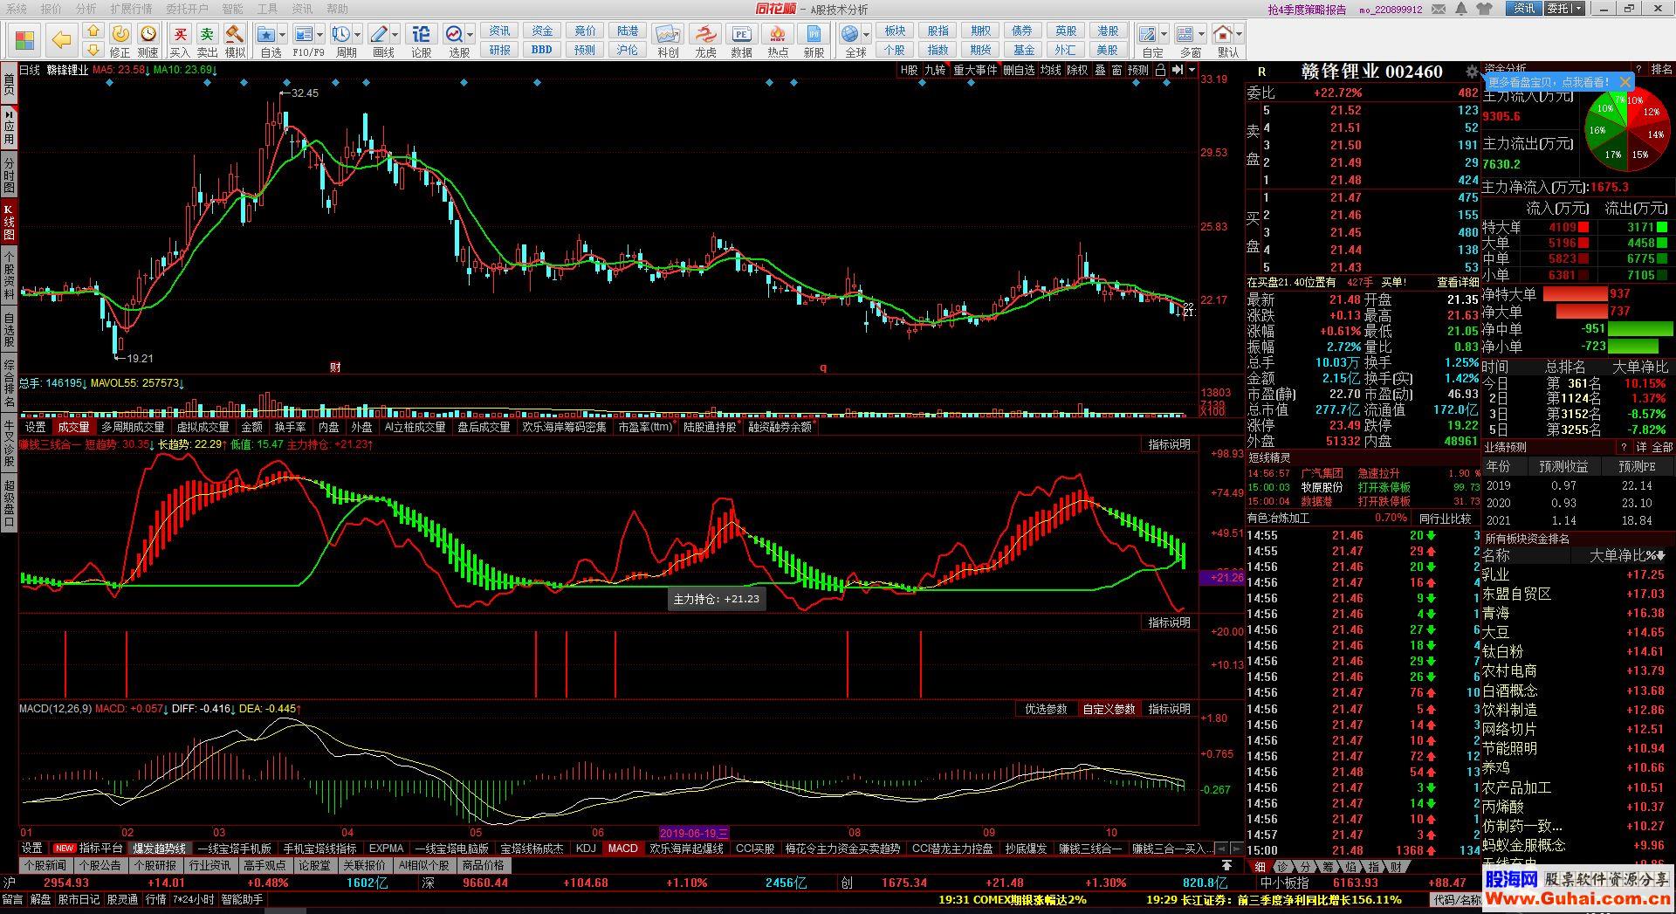1676x914 pixels.
Task: Open the 热点 hot topics icon
Action: 777,34
